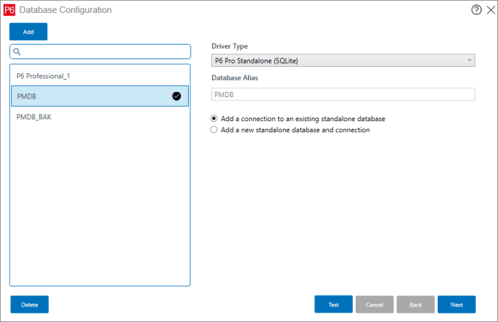Close the Database Configuration dialog
Screen dimensions: 498x322
(x=491, y=10)
